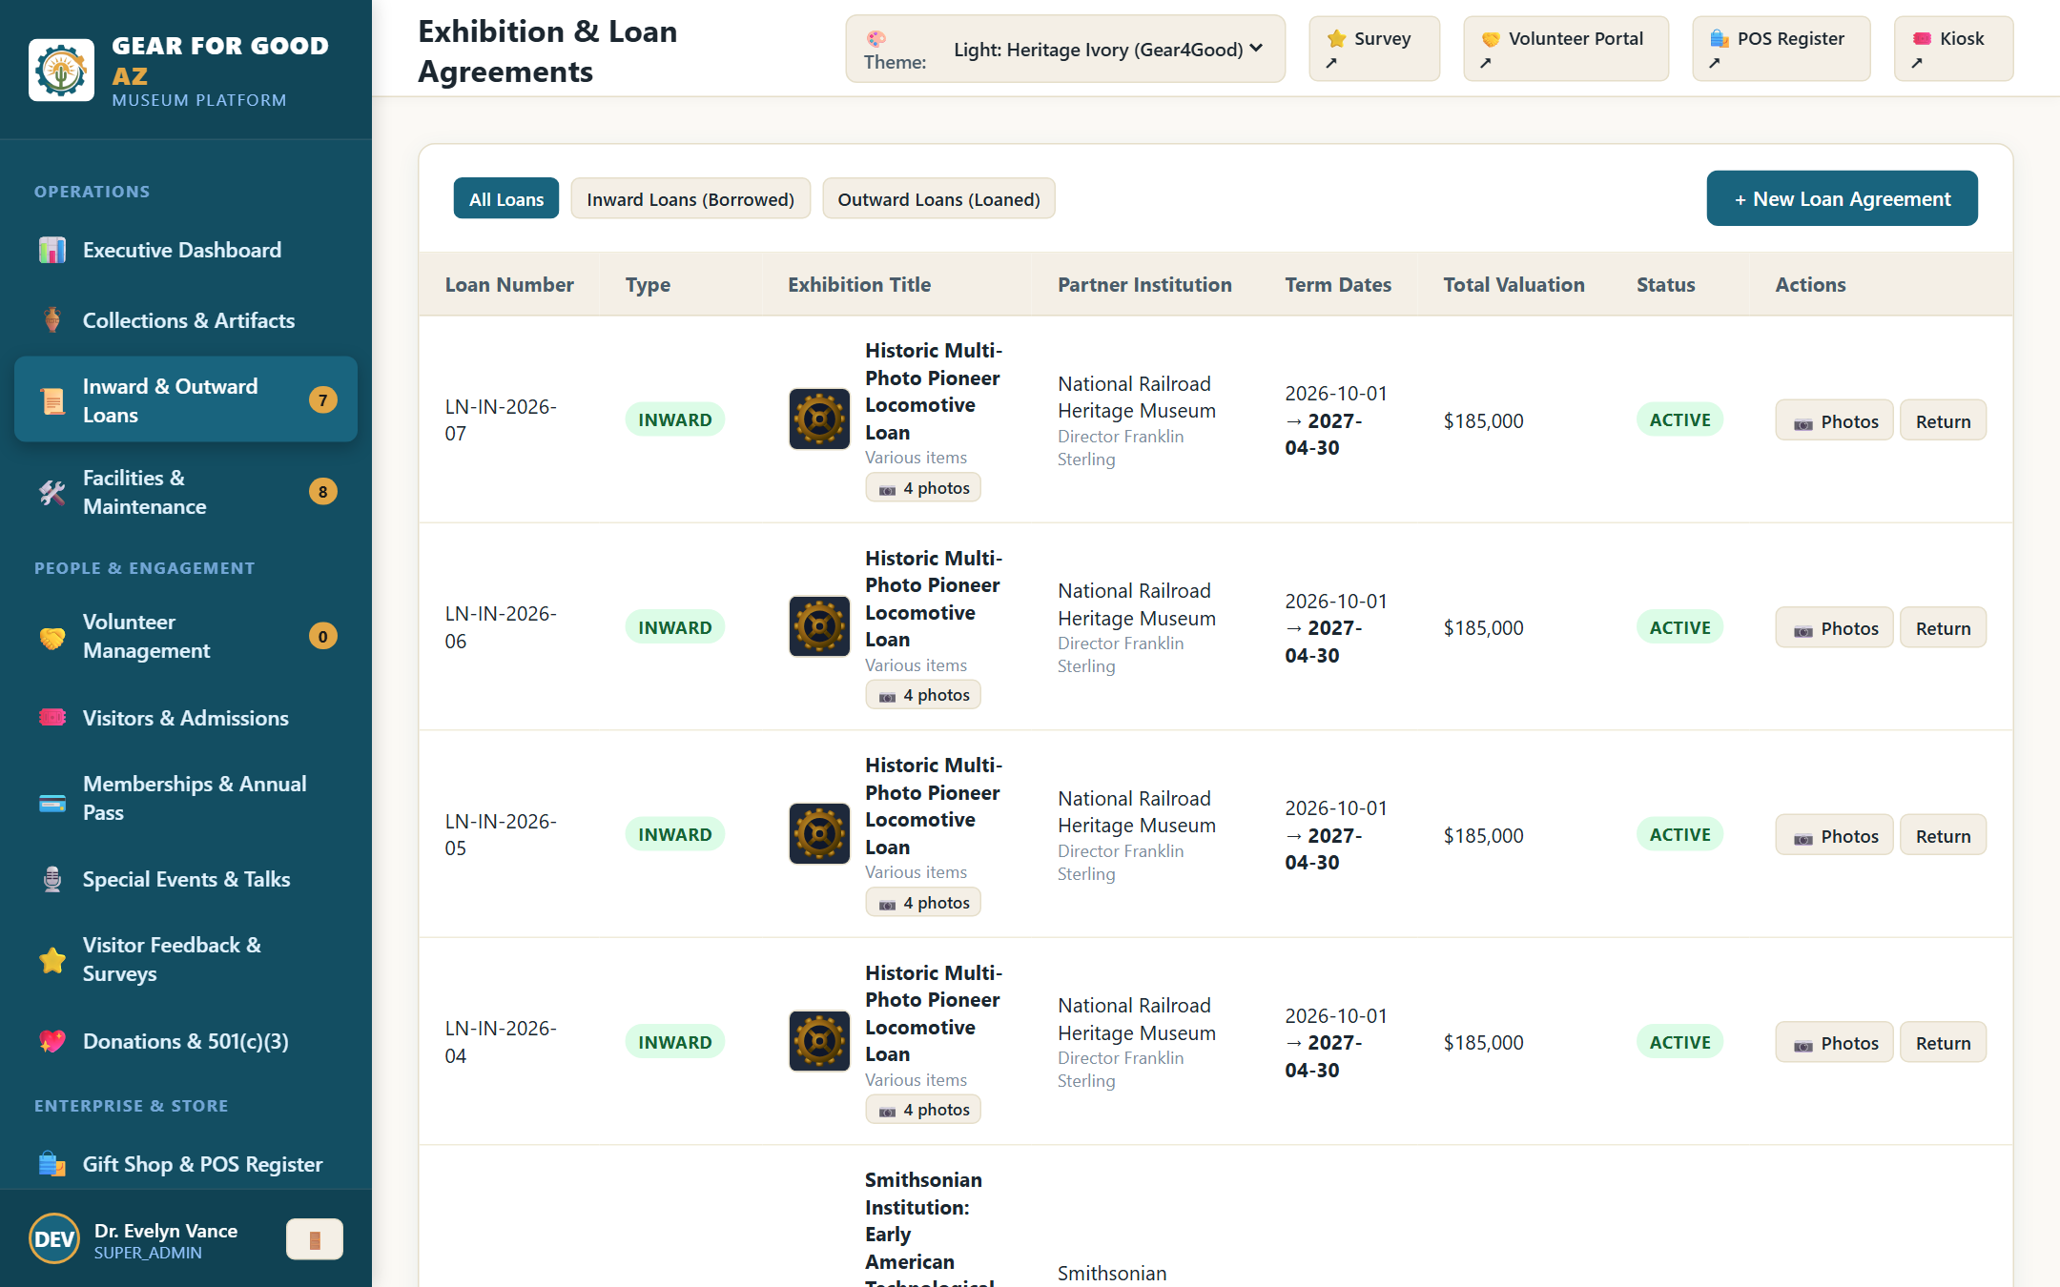Go to Executive Dashboard menu item
This screenshot has height=1287, width=2060.
pos(186,250)
